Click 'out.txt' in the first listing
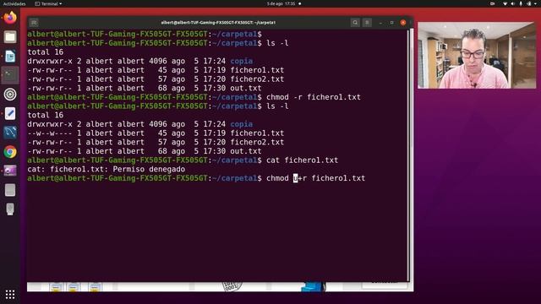541x304 pixels. (x=246, y=88)
